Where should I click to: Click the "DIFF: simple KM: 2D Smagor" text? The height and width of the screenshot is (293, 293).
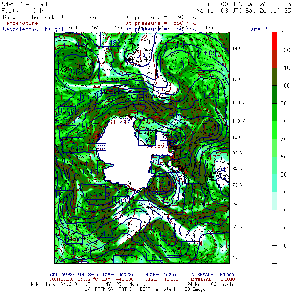[174, 289]
